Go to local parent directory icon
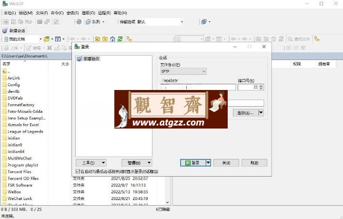The image size is (343, 219). (x=98, y=39)
